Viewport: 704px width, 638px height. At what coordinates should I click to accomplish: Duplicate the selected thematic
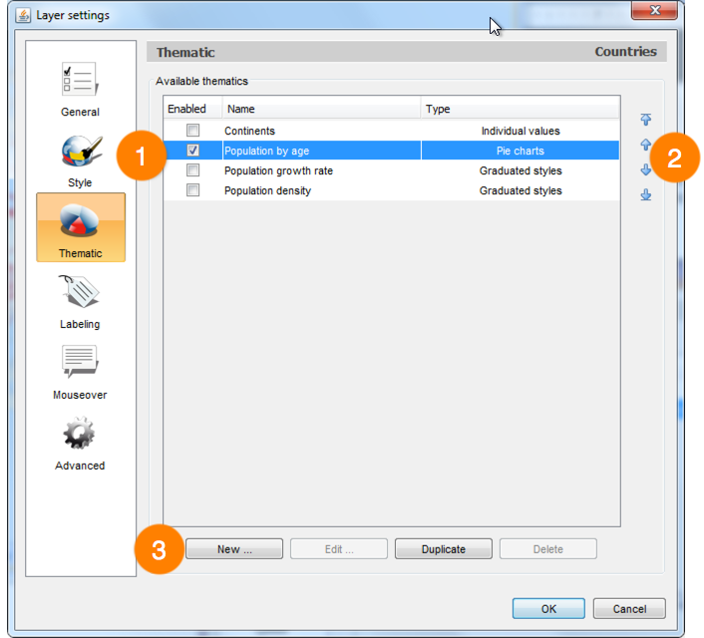tap(444, 549)
